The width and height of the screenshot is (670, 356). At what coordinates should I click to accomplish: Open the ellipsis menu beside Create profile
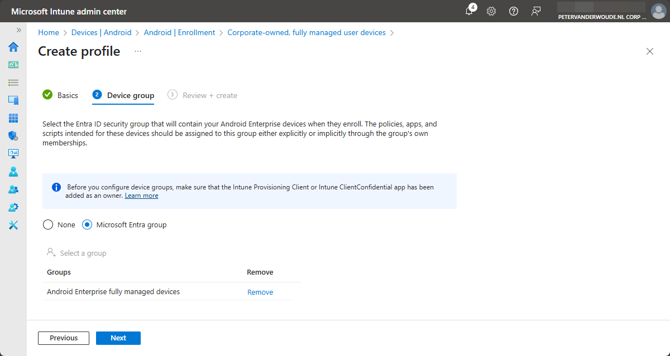coord(138,51)
